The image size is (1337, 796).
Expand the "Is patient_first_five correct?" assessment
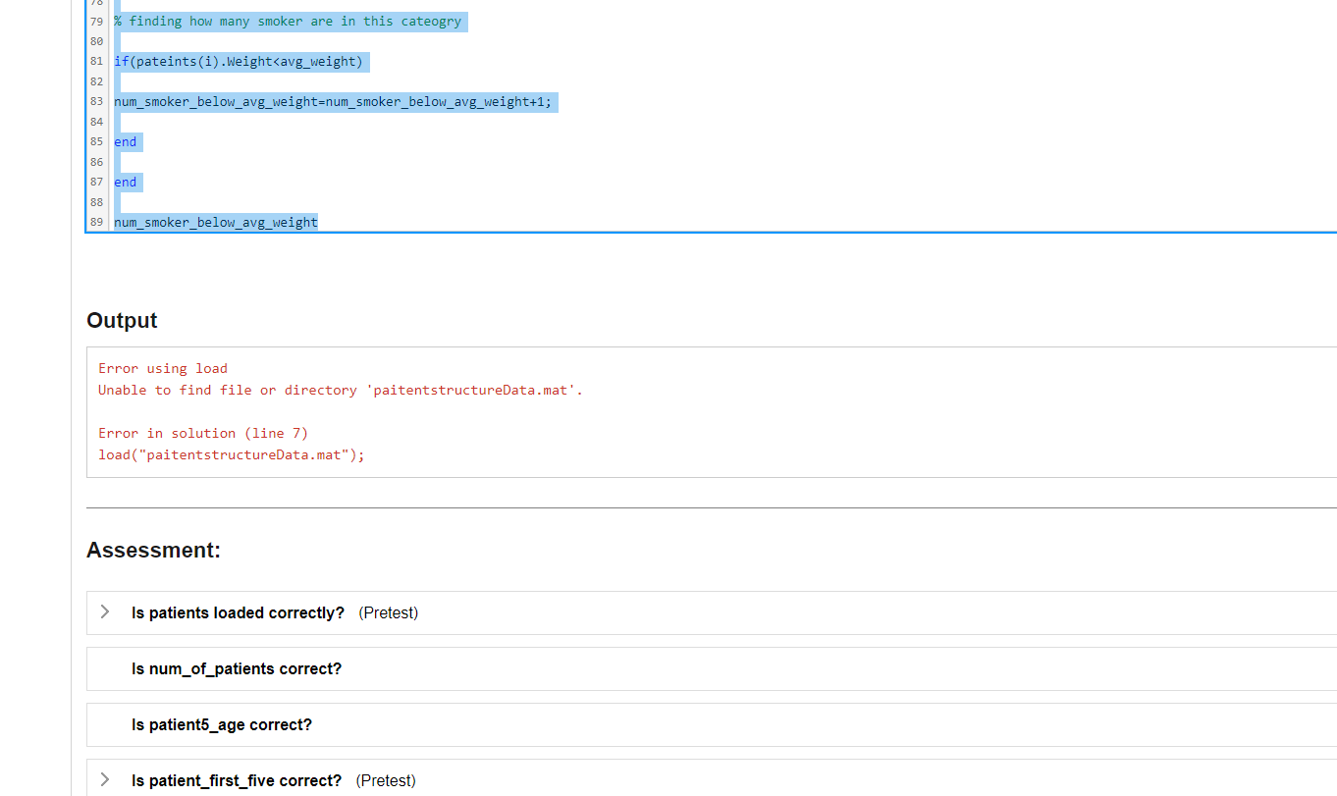(x=105, y=779)
